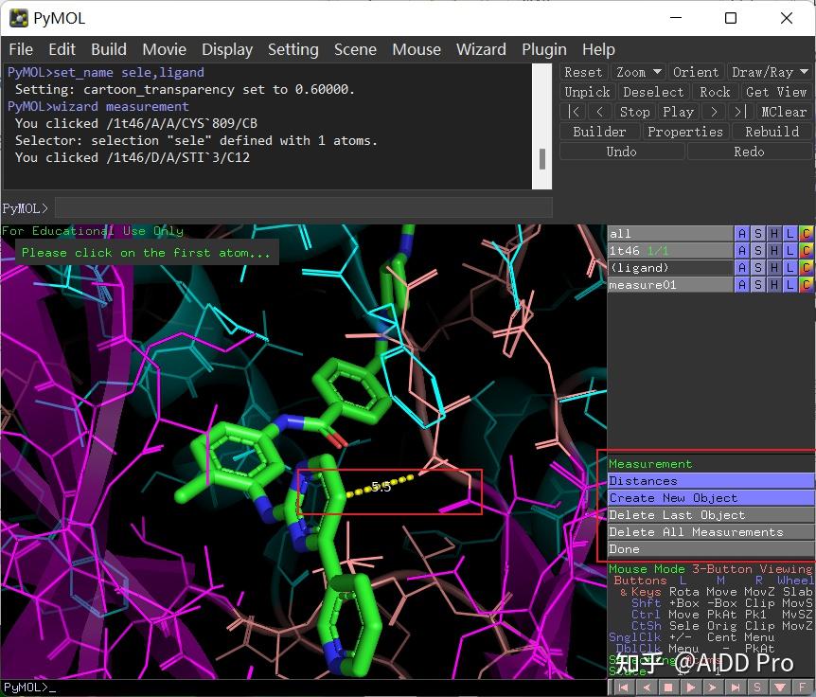Expand the Zoom dropdown button
The image size is (816, 697).
pyautogui.click(x=636, y=72)
